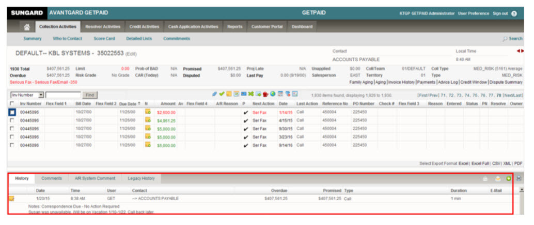
Task: Sort by the Due Date column arrow
Action: [x=139, y=103]
